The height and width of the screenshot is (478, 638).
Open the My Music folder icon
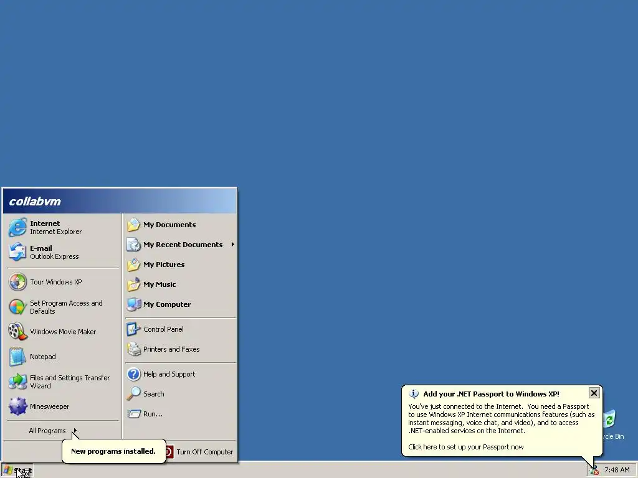coord(133,284)
